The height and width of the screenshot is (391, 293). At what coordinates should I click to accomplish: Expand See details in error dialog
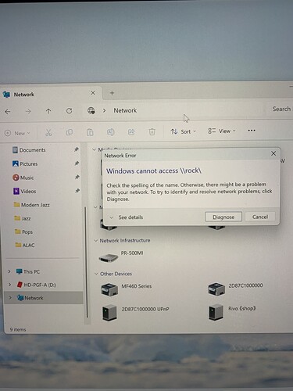tap(127, 217)
